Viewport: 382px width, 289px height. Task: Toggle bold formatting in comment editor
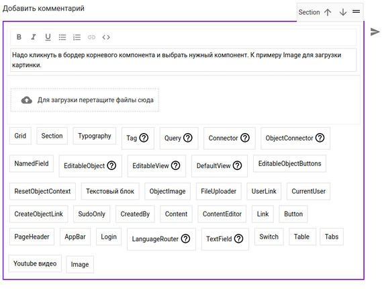pos(19,37)
